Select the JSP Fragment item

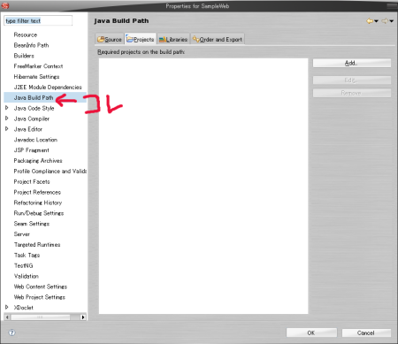tap(32, 150)
